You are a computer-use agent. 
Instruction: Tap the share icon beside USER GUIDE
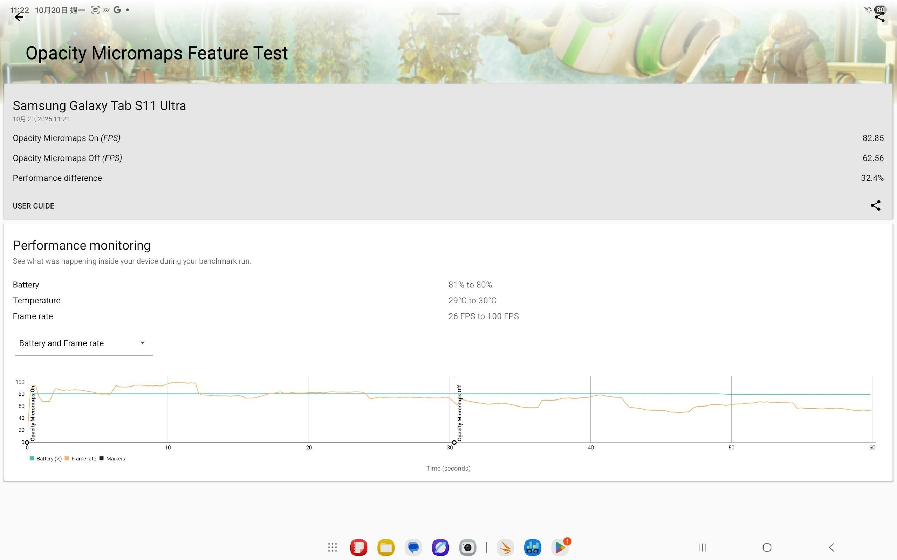pyautogui.click(x=875, y=206)
